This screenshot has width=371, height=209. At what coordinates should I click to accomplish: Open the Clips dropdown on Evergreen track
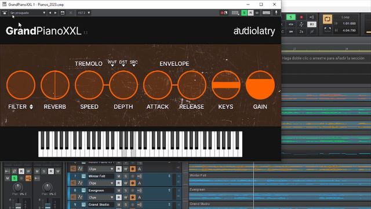(101, 197)
